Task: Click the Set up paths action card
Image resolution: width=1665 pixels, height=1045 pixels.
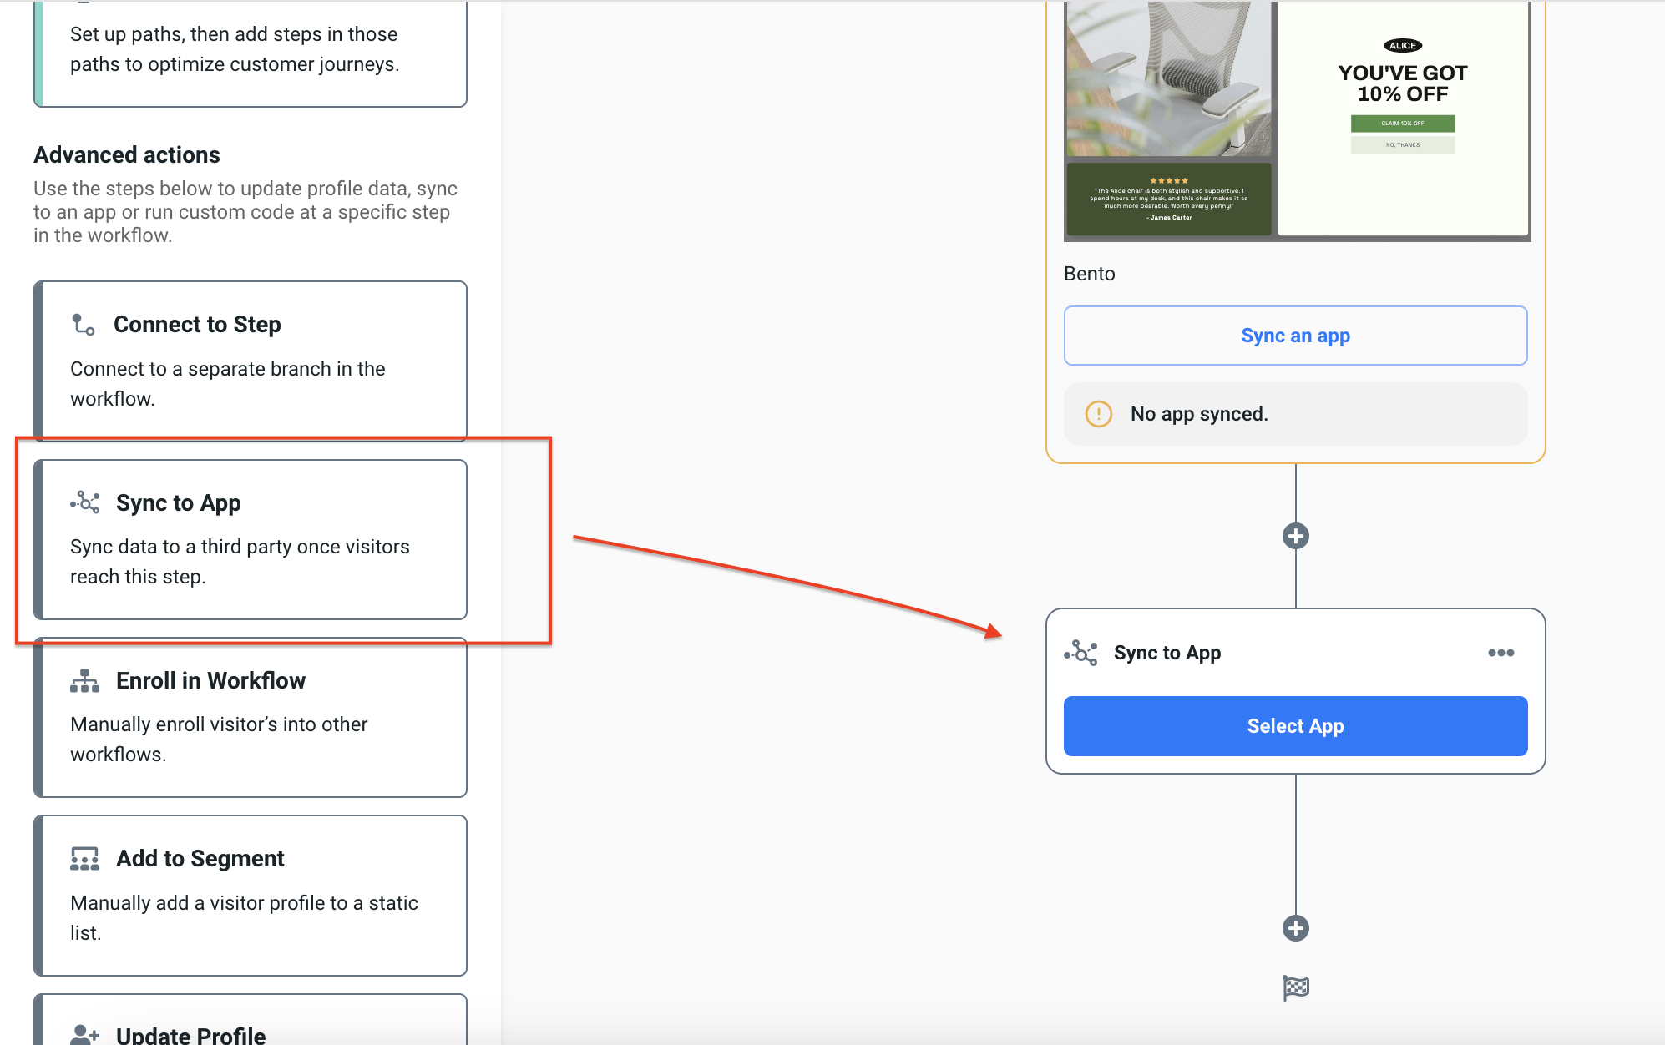Action: (251, 50)
